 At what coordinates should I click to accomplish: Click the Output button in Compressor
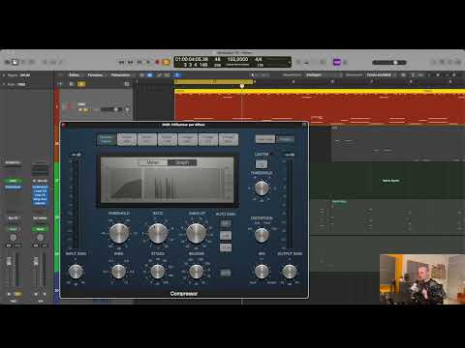pyautogui.click(x=285, y=139)
